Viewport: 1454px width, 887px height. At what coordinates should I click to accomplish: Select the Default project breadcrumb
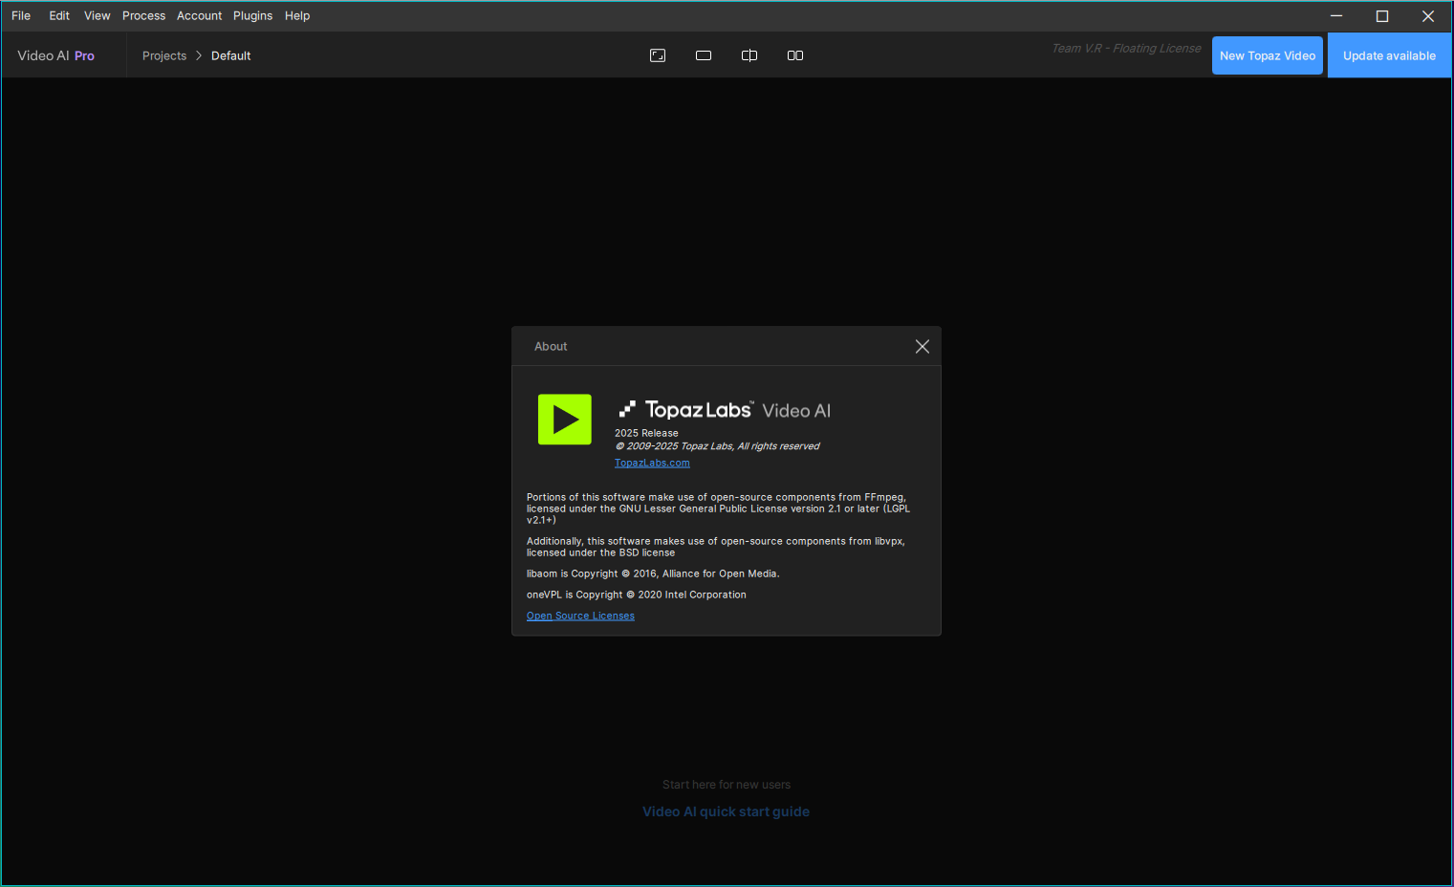[231, 55]
